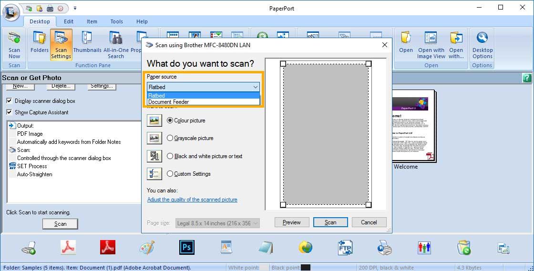The height and width of the screenshot is (271, 534).
Task: Click the PaperPort application button
Action: pos(11,13)
